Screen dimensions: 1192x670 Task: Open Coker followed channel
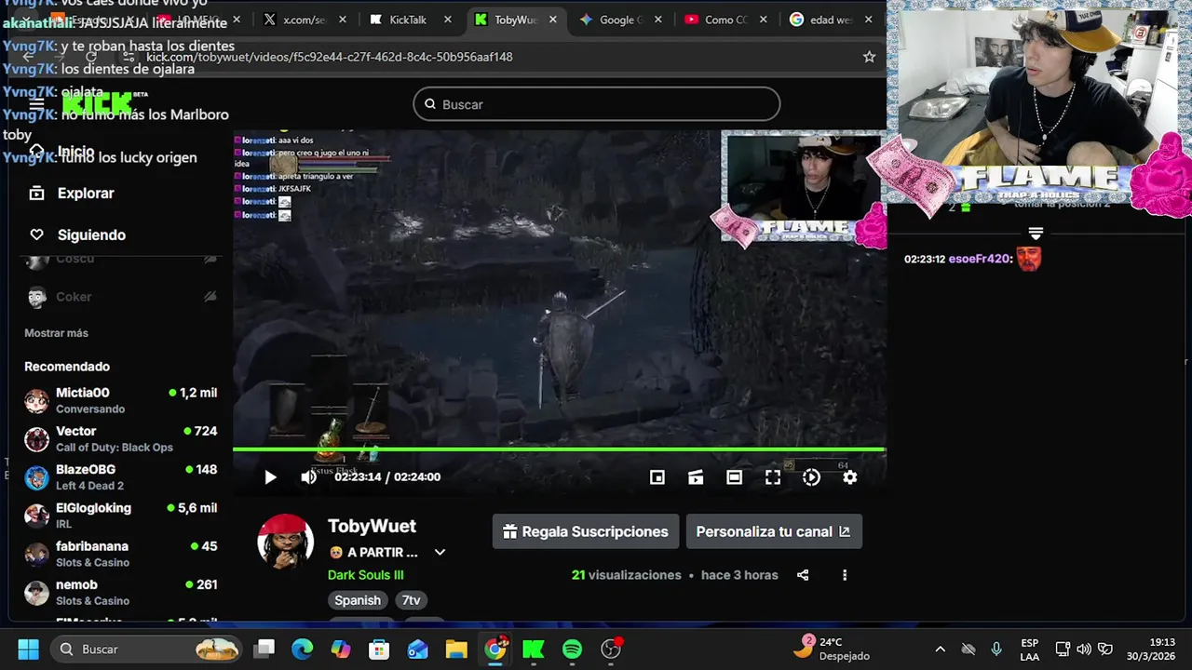point(120,297)
